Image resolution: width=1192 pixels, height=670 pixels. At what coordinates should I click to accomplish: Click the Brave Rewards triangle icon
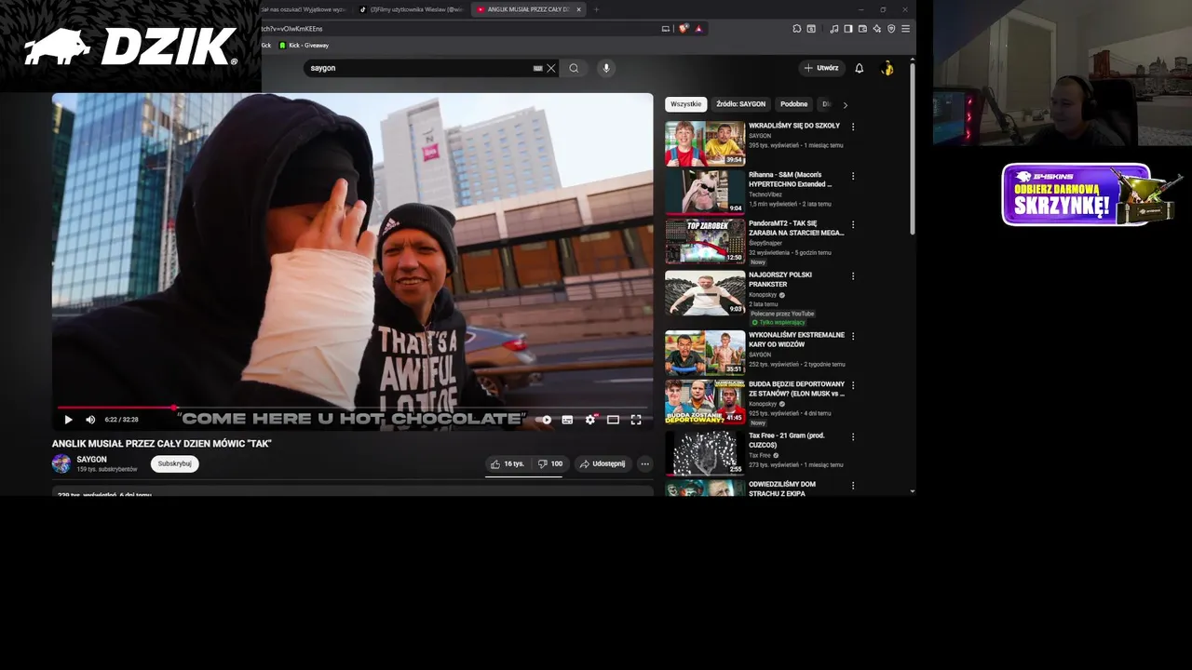pyautogui.click(x=698, y=29)
